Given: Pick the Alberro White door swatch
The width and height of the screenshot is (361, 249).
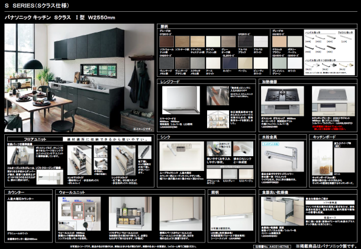Looking at the screenshot, I should point(260,41).
